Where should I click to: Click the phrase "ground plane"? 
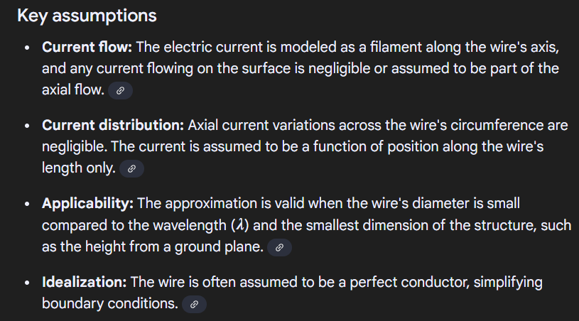click(224, 246)
